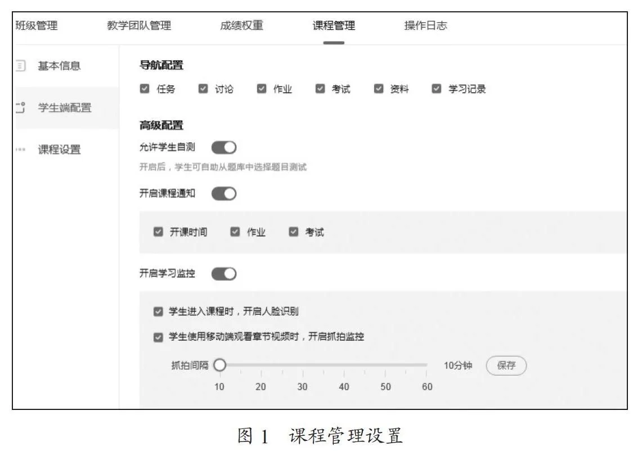The height and width of the screenshot is (451, 642).
Task: Click the 基本信息 sidebar icon
Action: pos(20,65)
